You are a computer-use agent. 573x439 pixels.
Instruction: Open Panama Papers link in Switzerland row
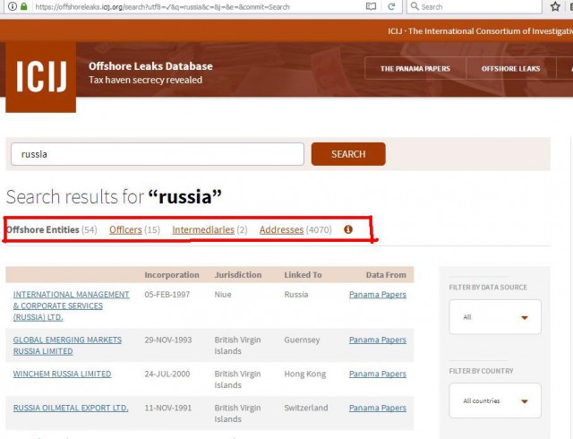[378, 408]
